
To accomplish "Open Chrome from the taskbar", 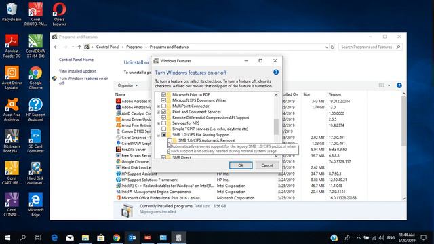I will [117, 238].
